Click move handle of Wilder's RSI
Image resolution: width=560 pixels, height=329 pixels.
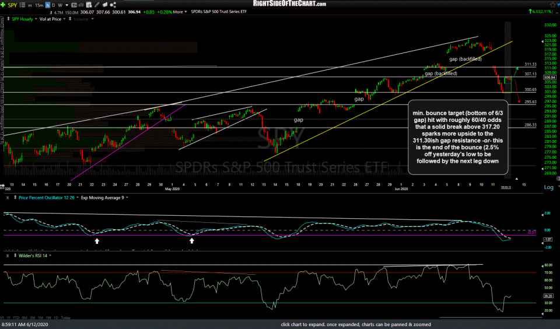(15, 256)
